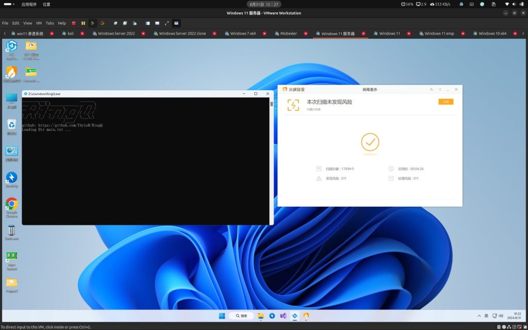The image size is (528, 330).
Task: Select the Huorong flame desktop shortcut
Action: coord(11,74)
